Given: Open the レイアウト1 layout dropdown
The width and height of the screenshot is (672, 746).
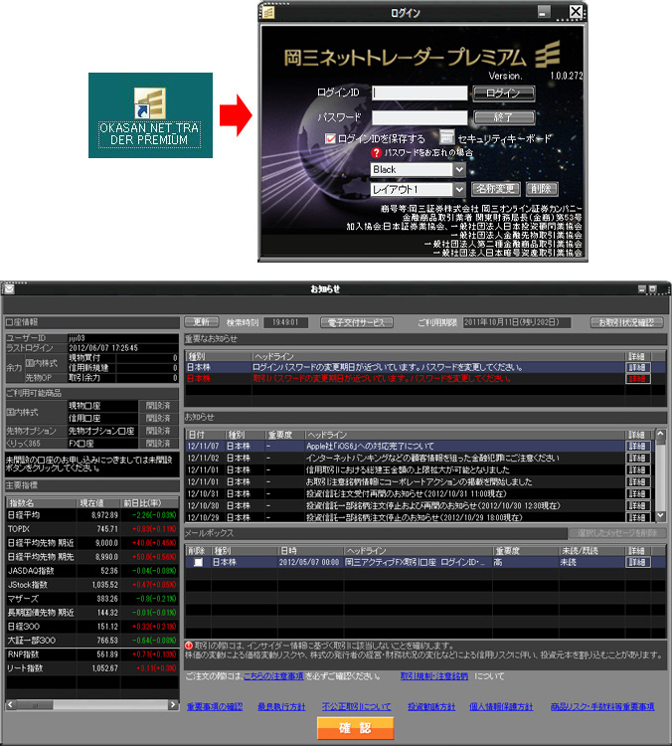Looking at the screenshot, I should coord(459,189).
